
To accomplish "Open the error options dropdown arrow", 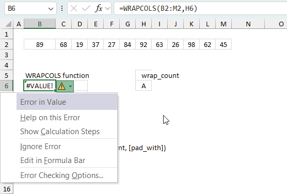I will coord(71,86).
